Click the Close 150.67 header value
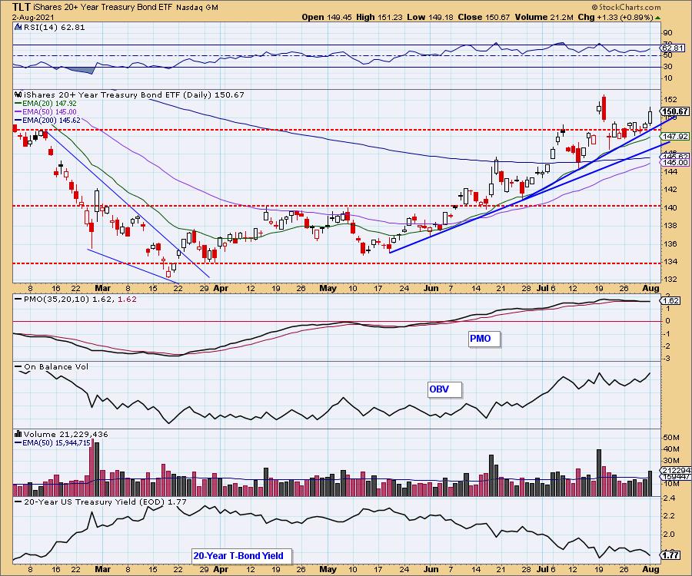Image resolution: width=692 pixels, height=576 pixels. 484,17
